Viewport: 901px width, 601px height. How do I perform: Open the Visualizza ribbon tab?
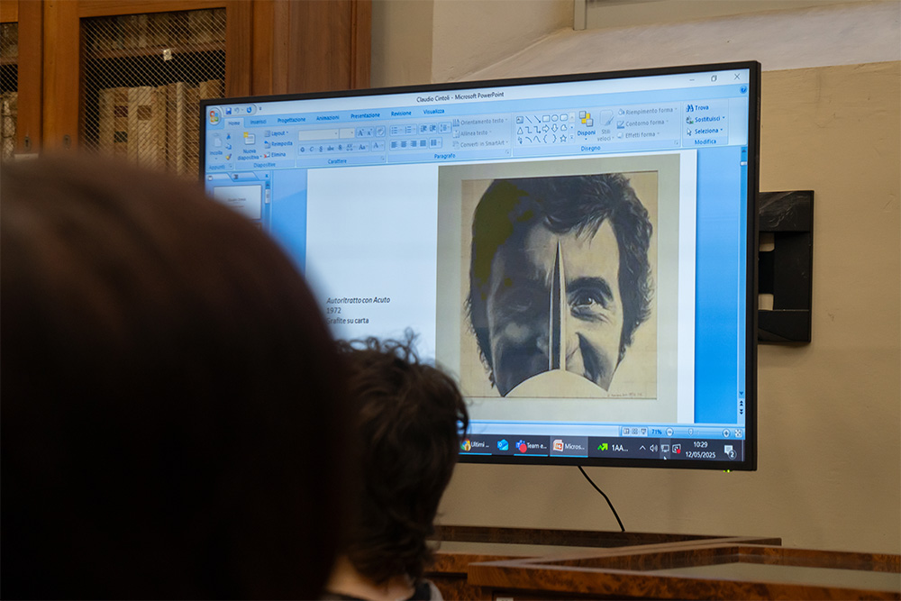[434, 112]
